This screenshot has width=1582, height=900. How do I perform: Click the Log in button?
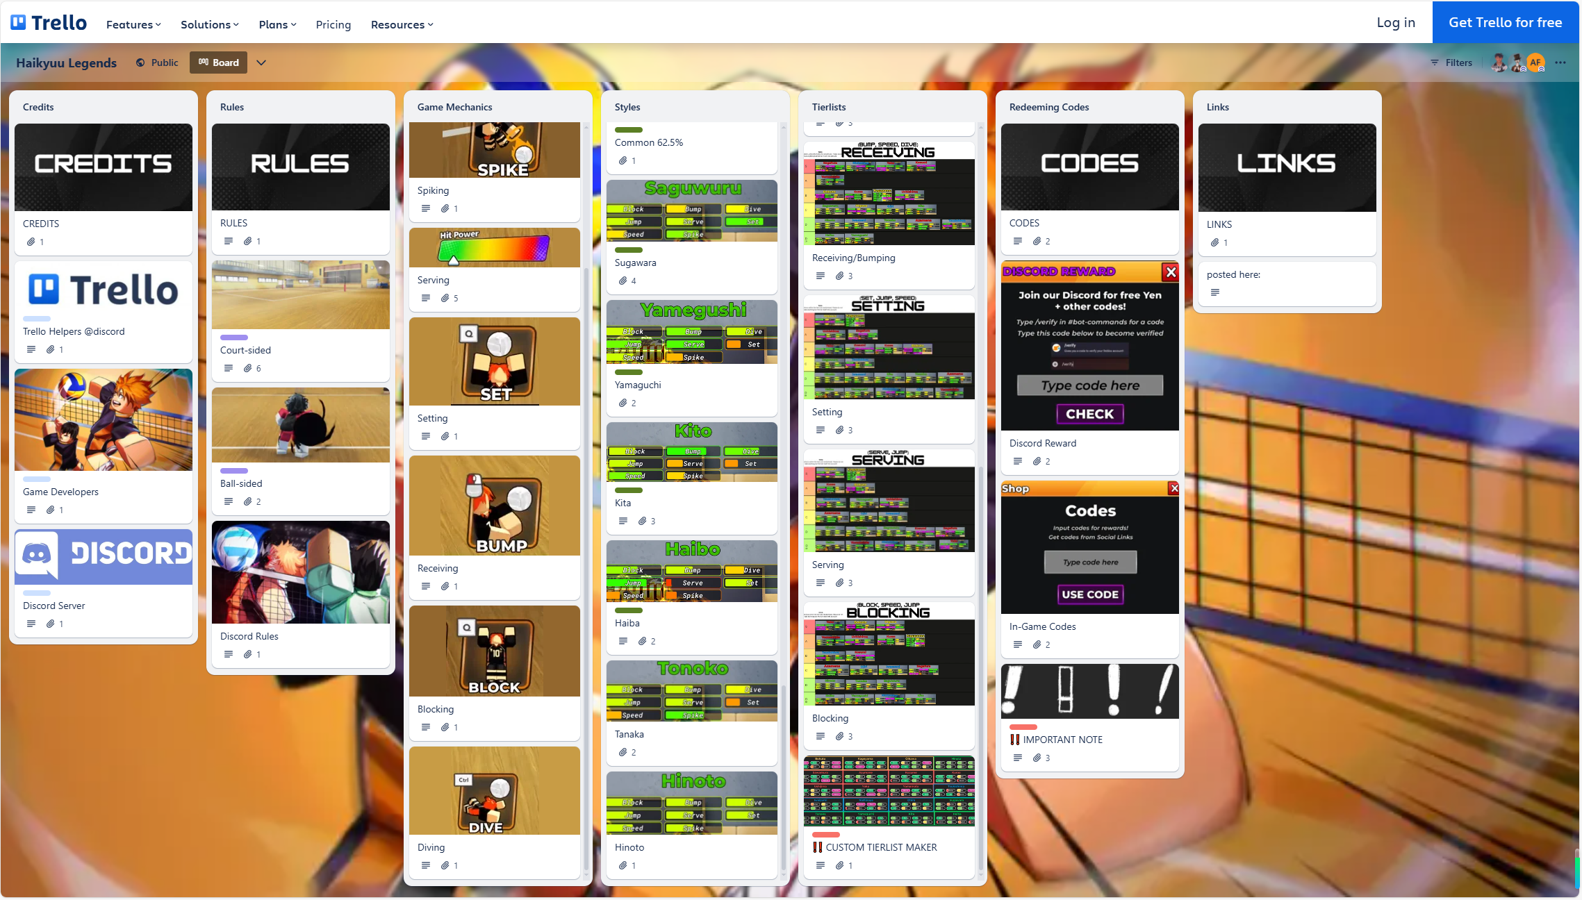1395,22
